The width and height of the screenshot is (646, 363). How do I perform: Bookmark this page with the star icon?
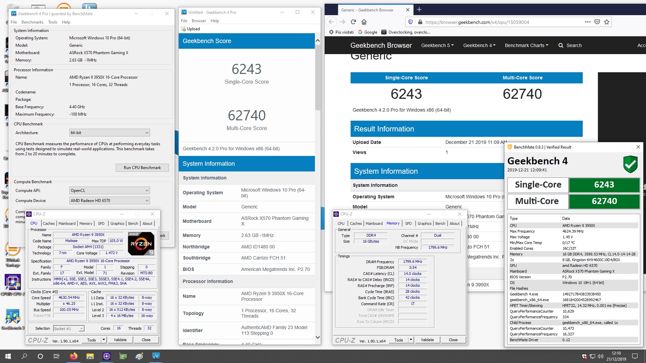pos(607,22)
